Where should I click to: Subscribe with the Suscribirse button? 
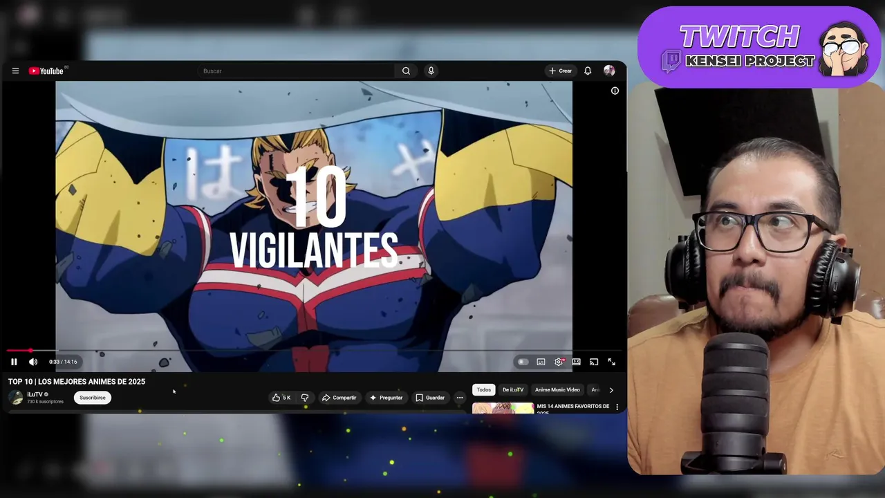[93, 398]
